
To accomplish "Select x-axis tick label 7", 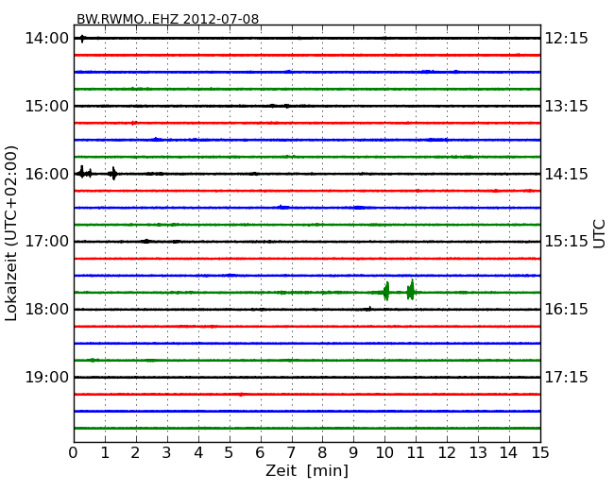I will tap(291, 453).
